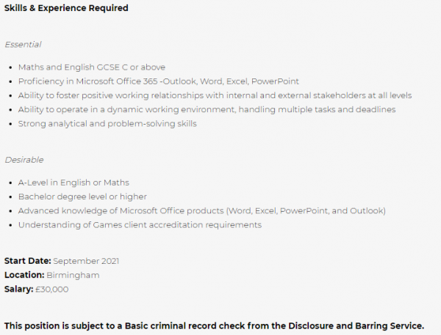
Task: Click the Desirable subheading
Action: coord(24,160)
